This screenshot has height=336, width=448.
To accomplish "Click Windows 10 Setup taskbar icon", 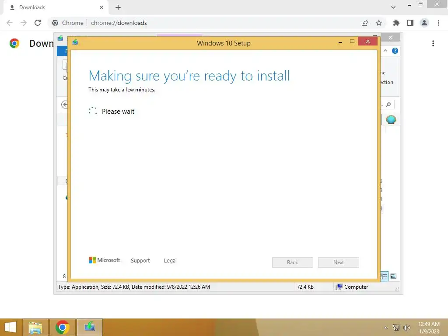I will tap(90, 327).
